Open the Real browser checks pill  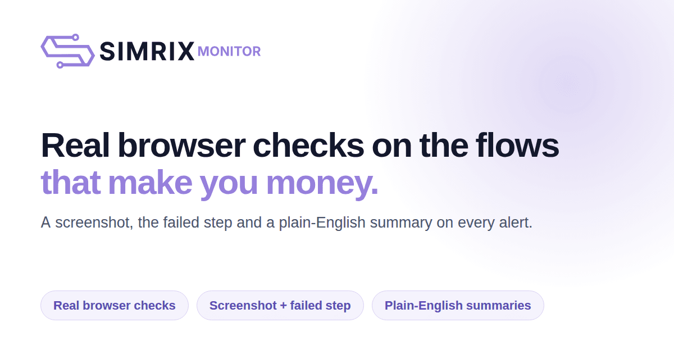point(115,306)
